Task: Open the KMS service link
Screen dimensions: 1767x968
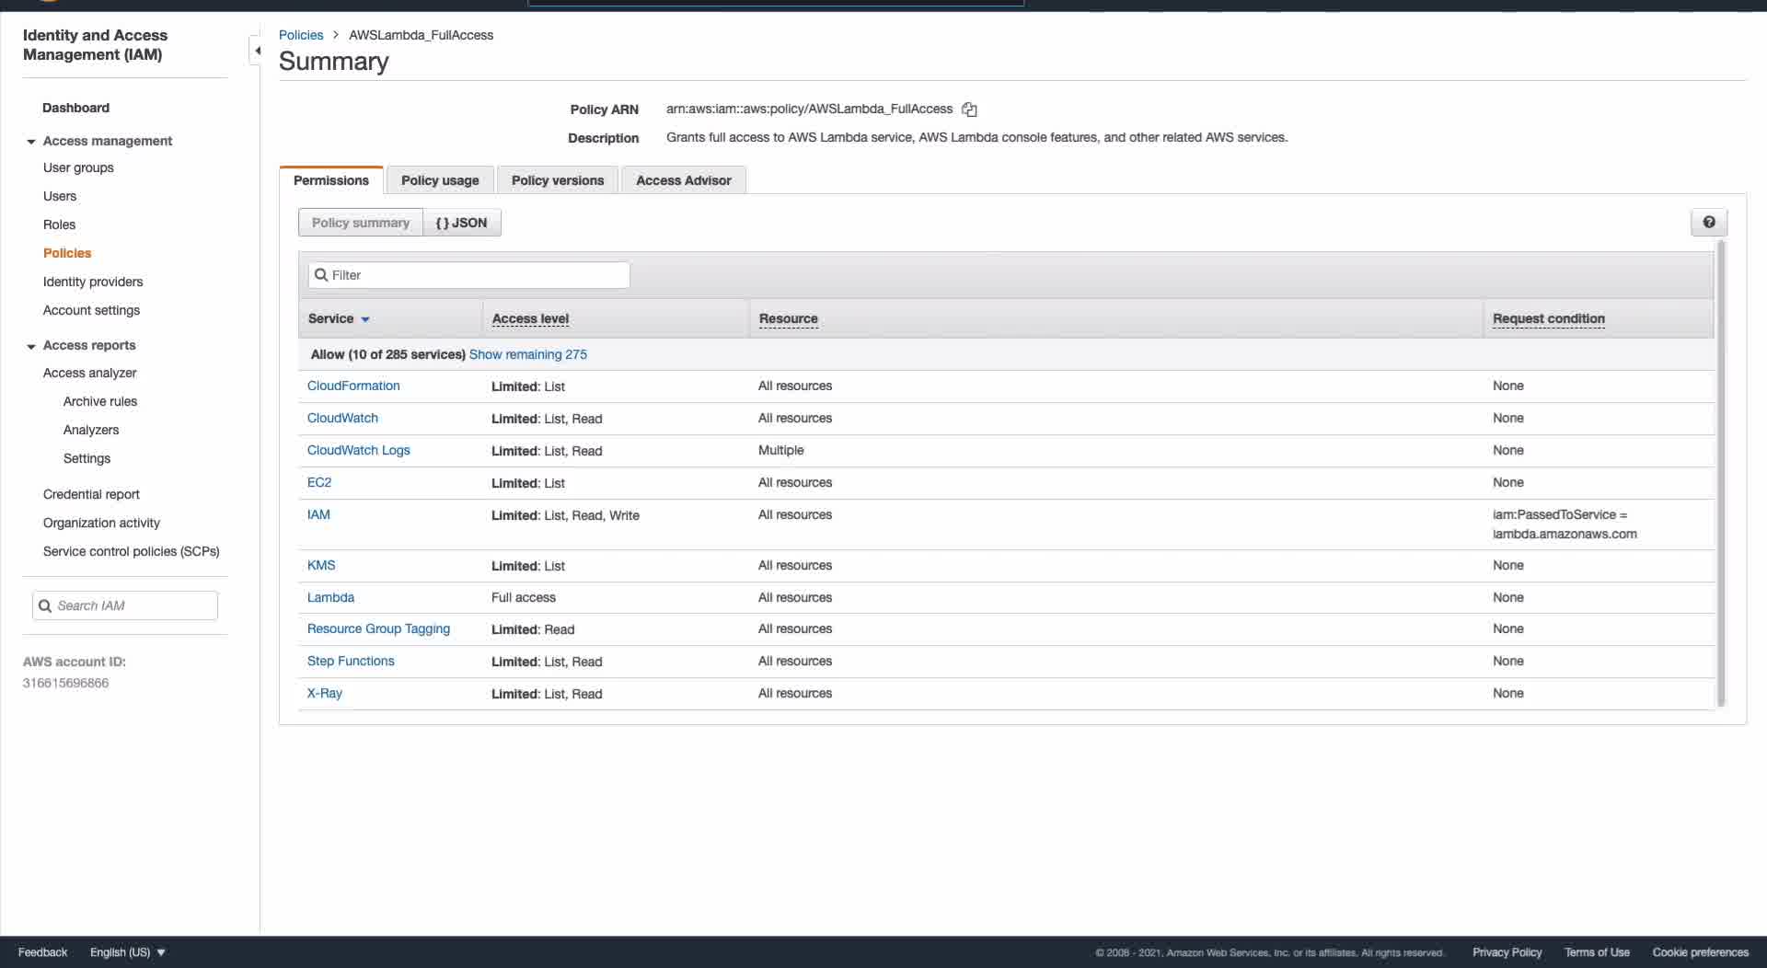Action: pyautogui.click(x=321, y=565)
